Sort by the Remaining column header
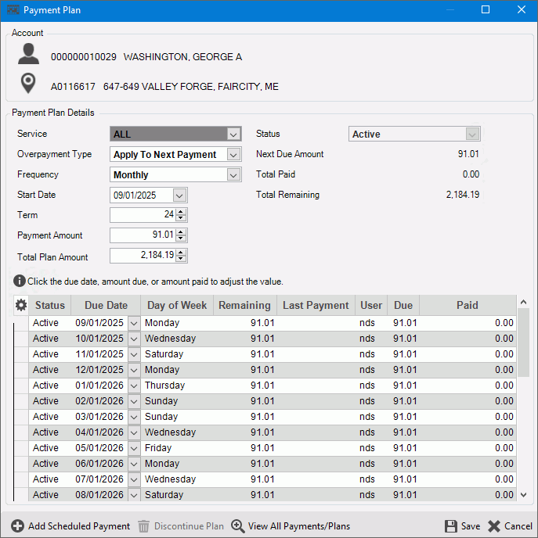This screenshot has width=538, height=538. tap(244, 306)
